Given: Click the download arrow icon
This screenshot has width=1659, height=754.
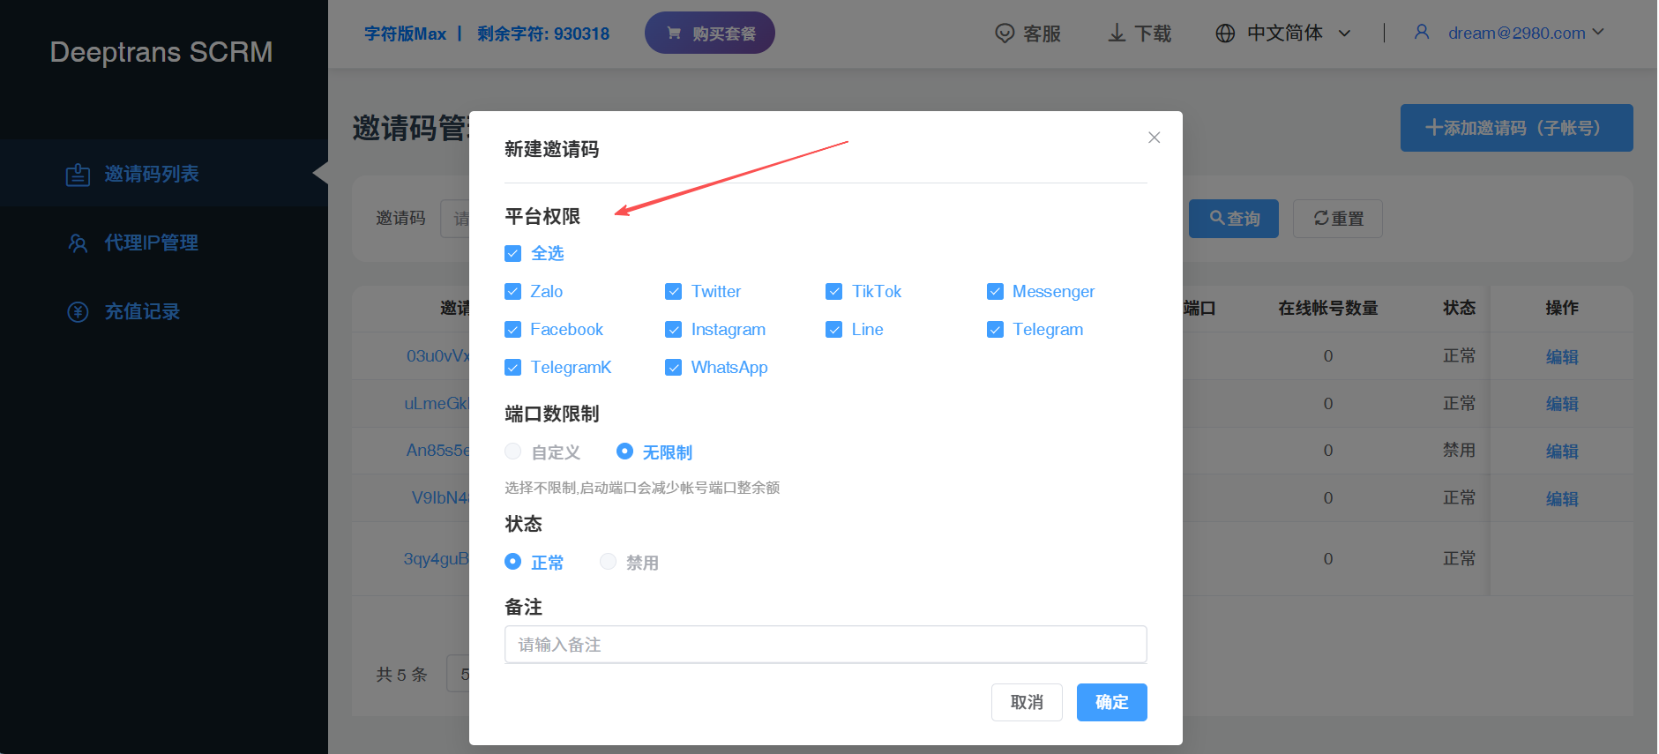Looking at the screenshot, I should [1117, 34].
